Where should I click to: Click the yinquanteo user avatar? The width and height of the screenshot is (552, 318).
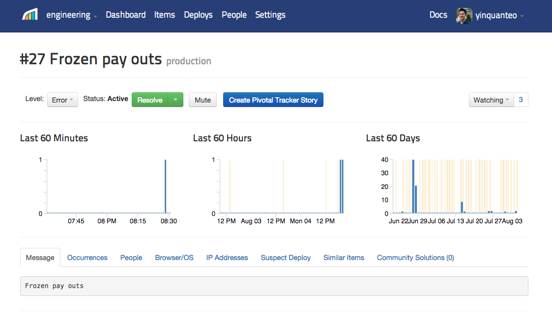click(464, 16)
